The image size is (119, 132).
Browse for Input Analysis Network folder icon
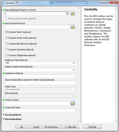point(73,27)
